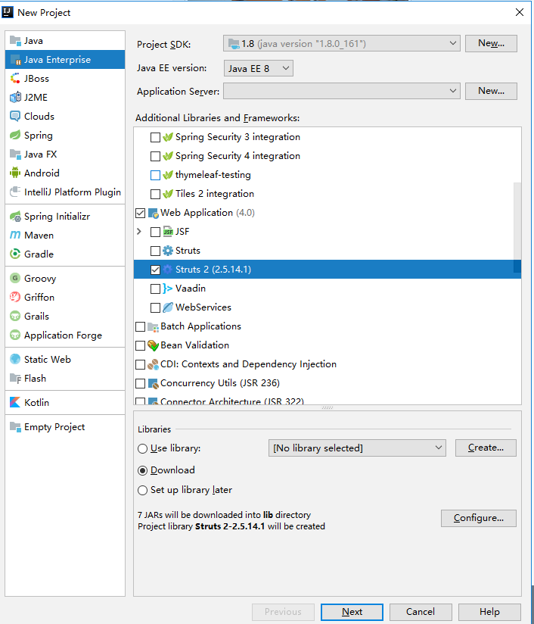Click New button beside Project SDK

[491, 43]
